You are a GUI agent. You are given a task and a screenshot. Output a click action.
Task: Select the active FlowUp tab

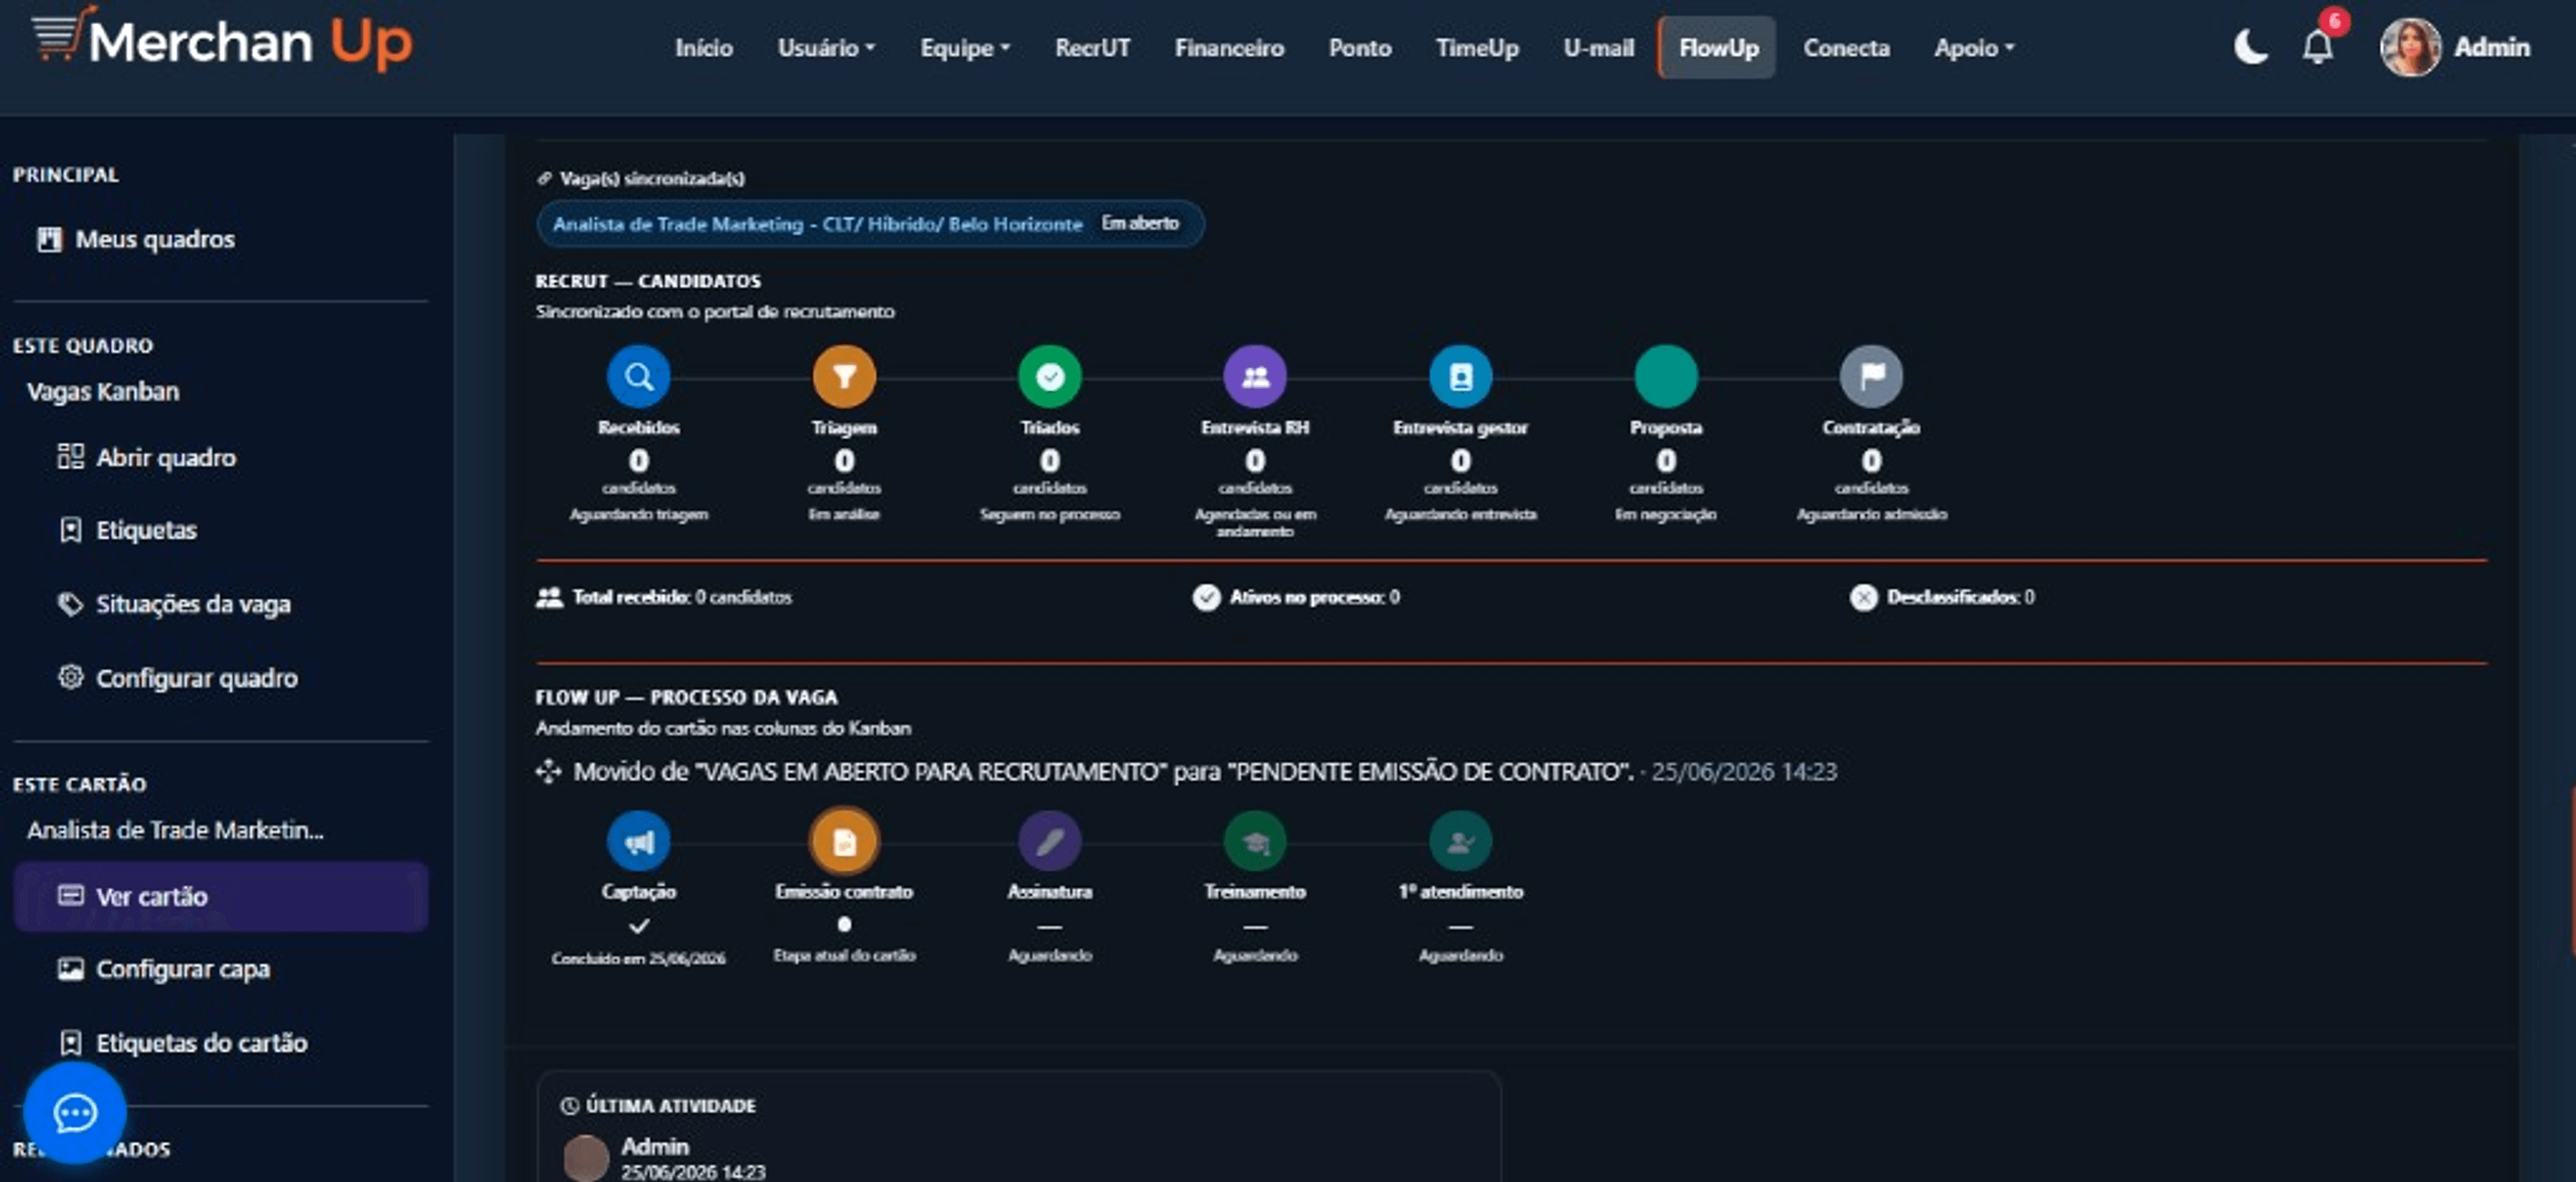(x=1717, y=48)
